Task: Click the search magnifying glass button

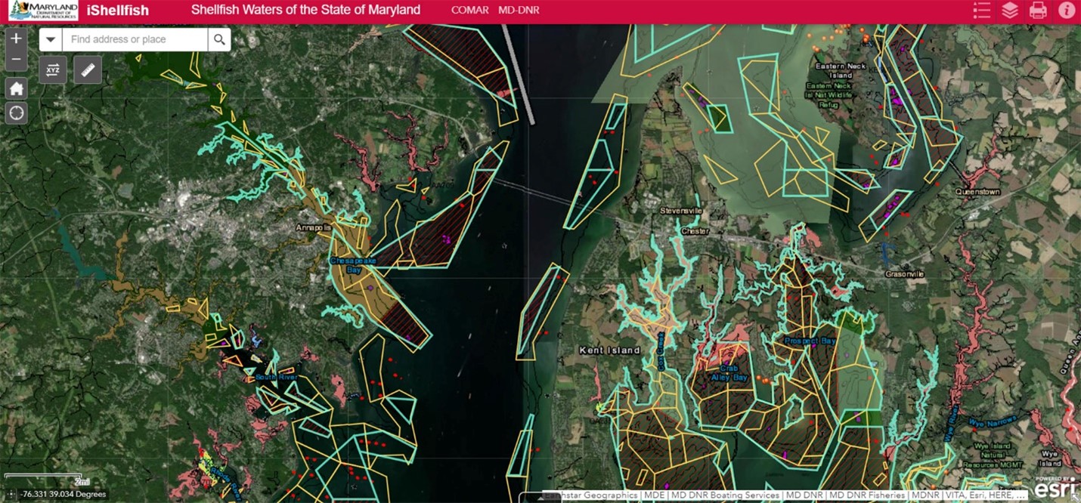Action: point(219,40)
